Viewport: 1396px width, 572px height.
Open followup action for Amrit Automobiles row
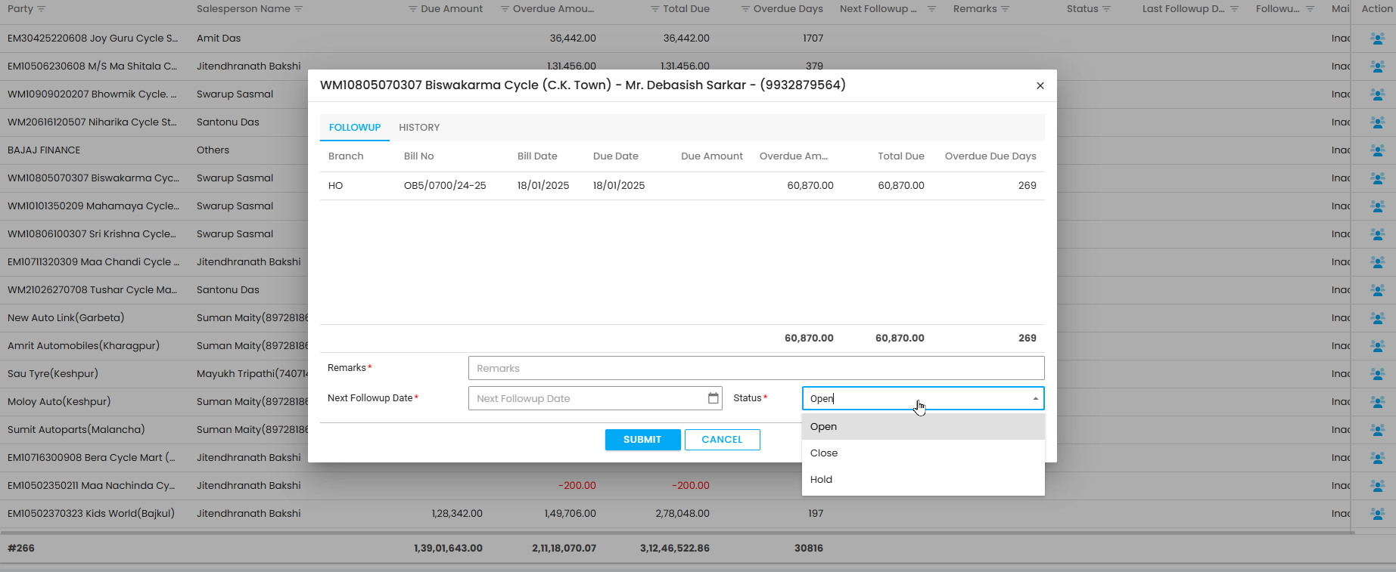tap(1378, 346)
